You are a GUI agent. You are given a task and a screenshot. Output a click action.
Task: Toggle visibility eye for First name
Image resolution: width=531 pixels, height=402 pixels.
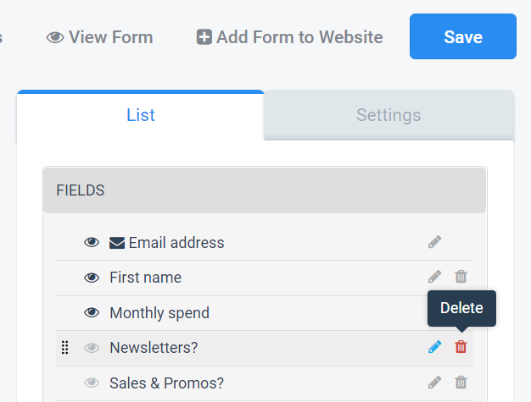pyautogui.click(x=92, y=278)
